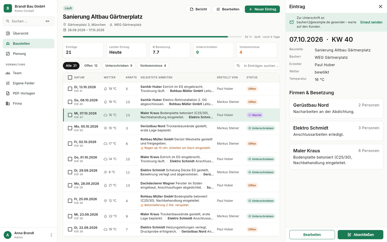Open PDF-Vorlagen document icon
The image size is (387, 242).
[8, 93]
